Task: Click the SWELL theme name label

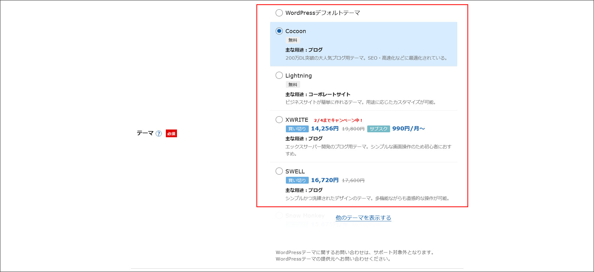Action: pos(295,172)
